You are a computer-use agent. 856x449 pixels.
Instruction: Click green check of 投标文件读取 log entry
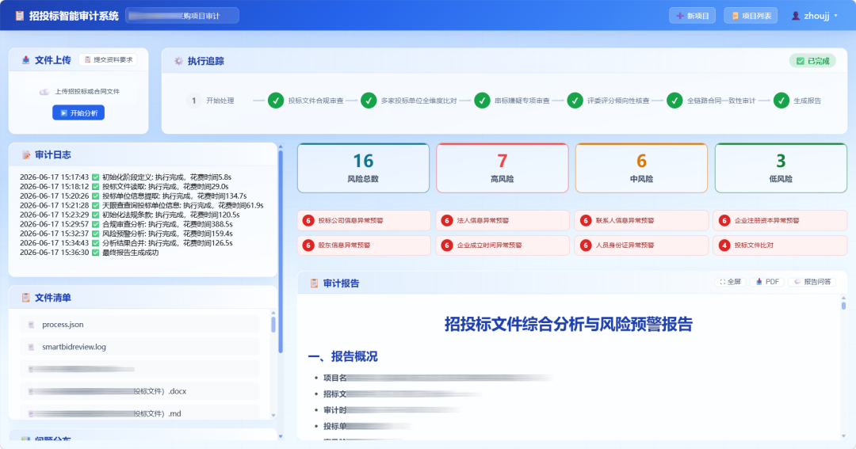[96, 187]
